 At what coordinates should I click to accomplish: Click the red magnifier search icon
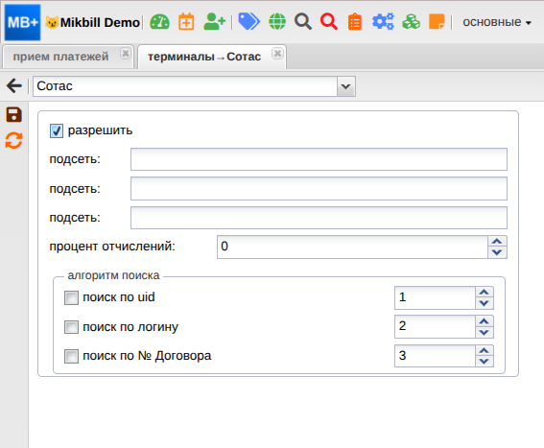(328, 21)
